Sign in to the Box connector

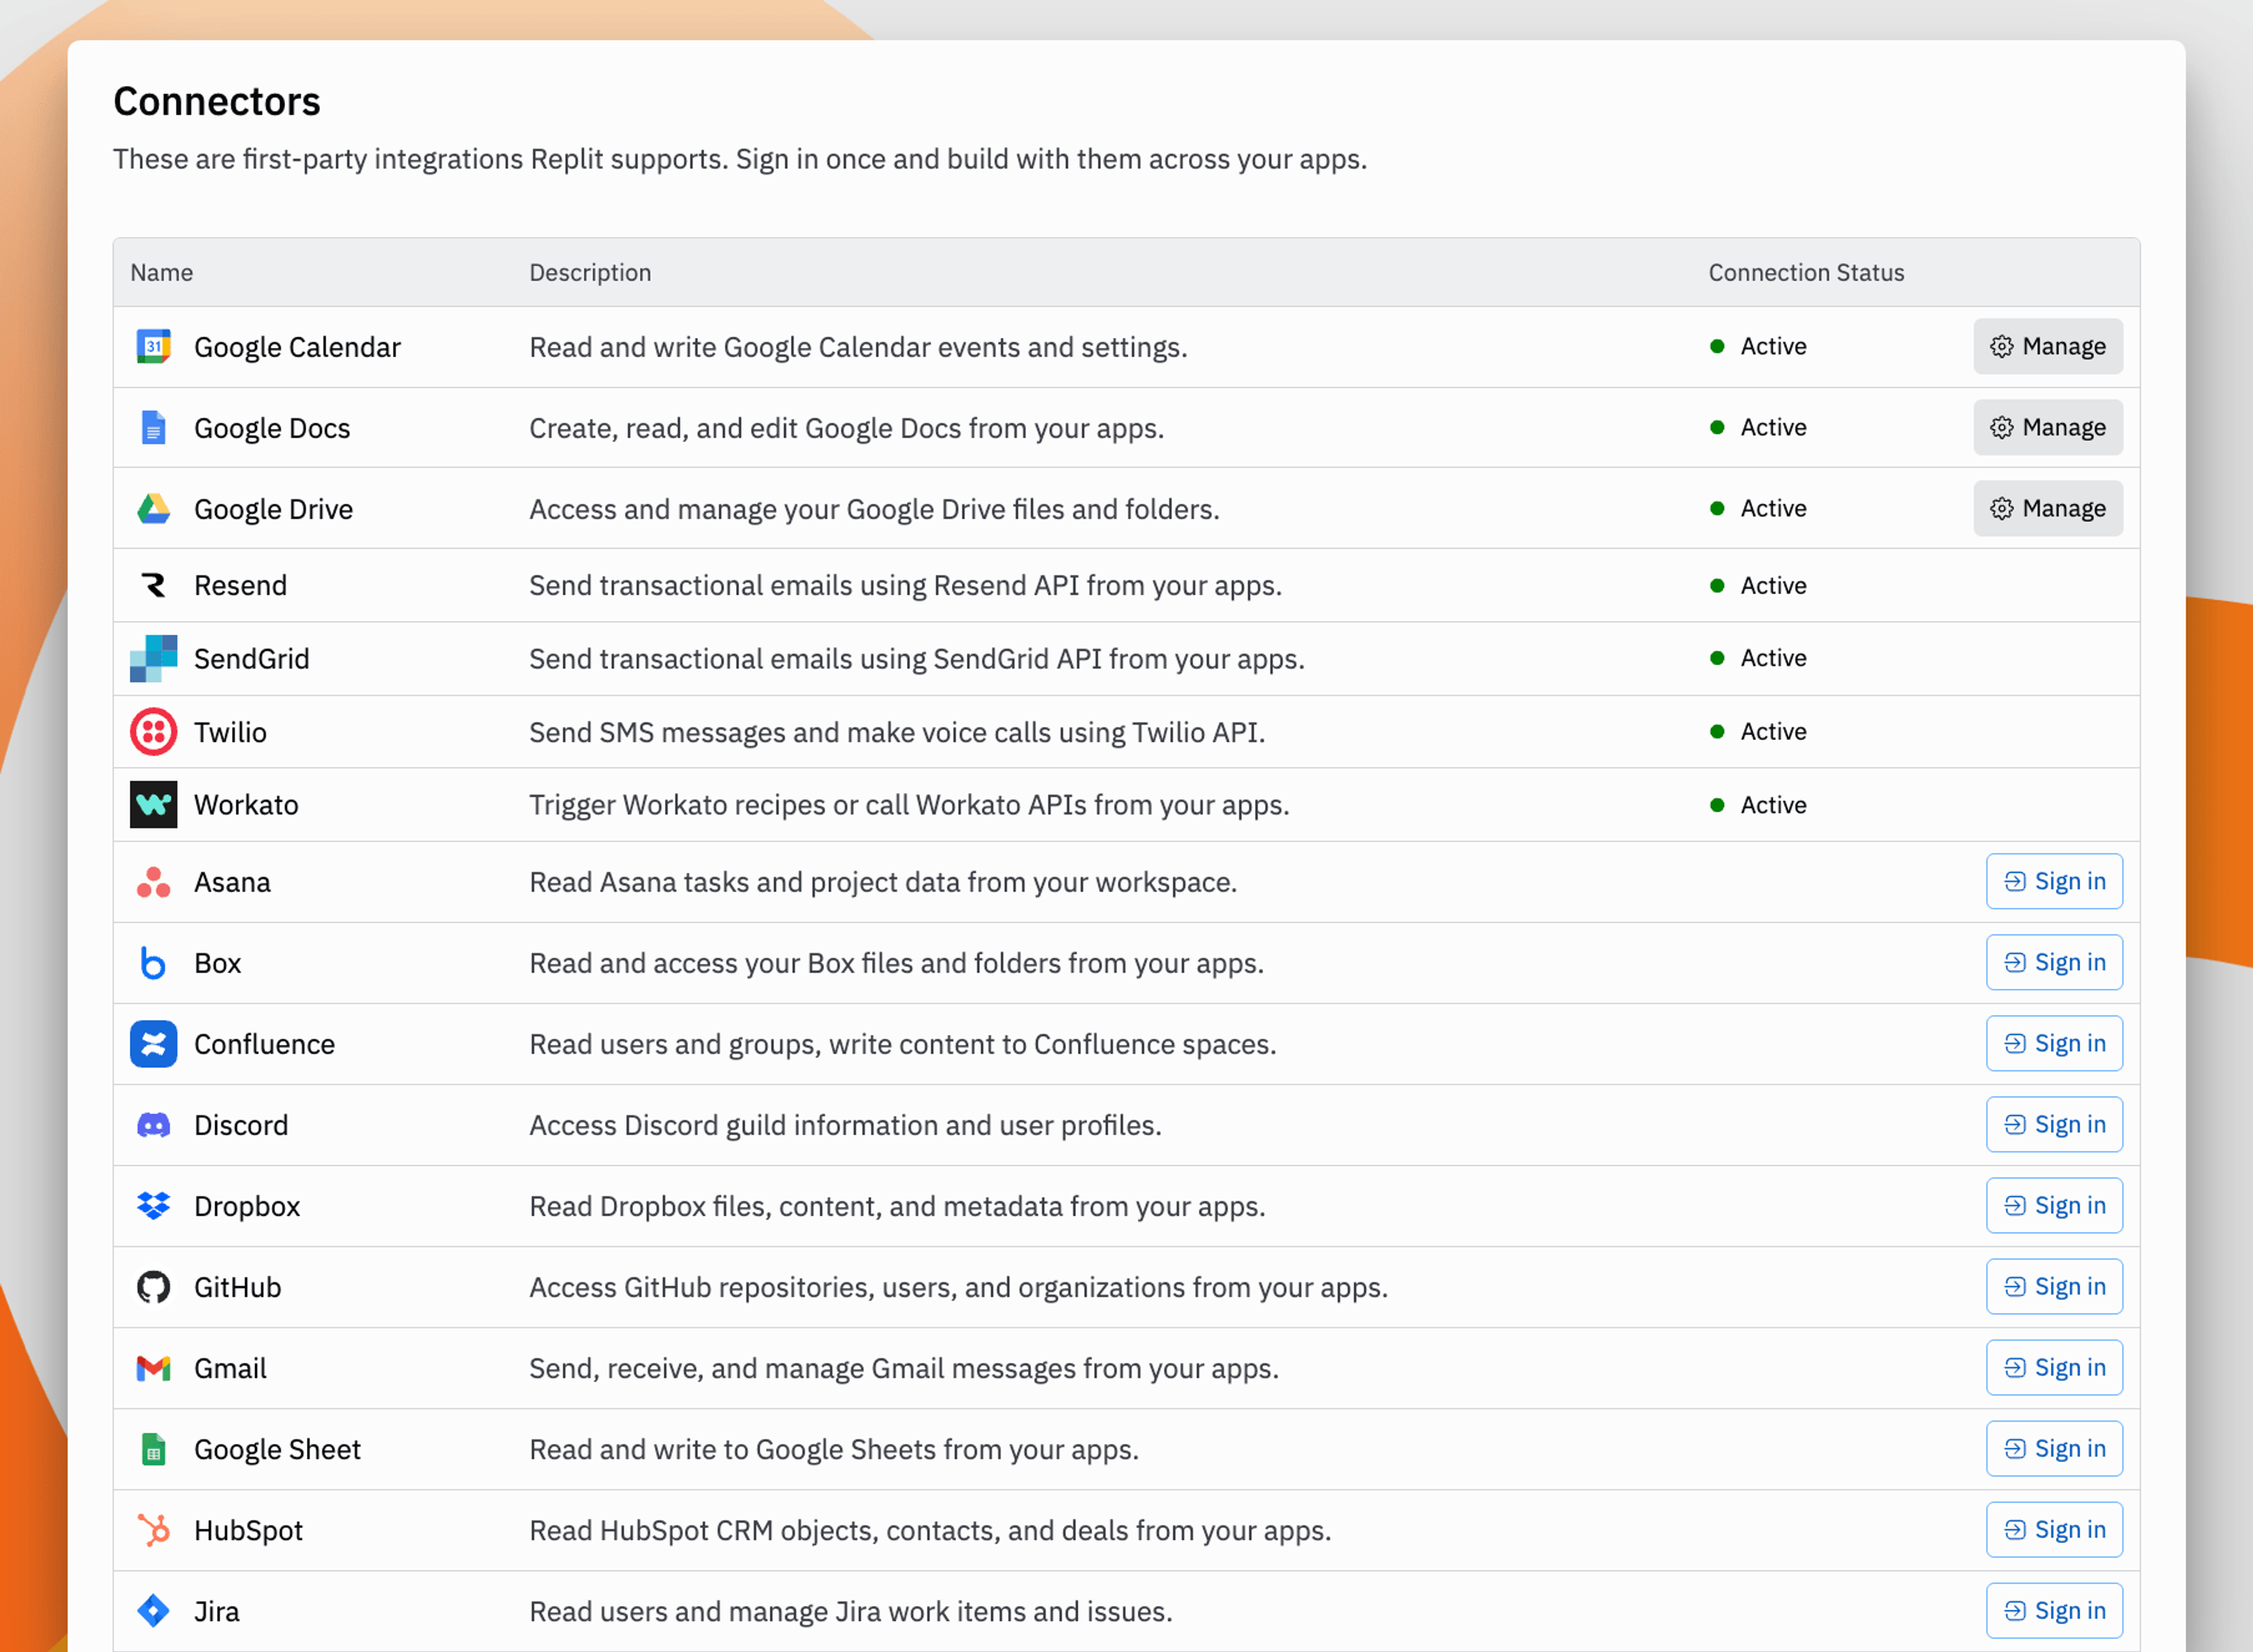2053,963
